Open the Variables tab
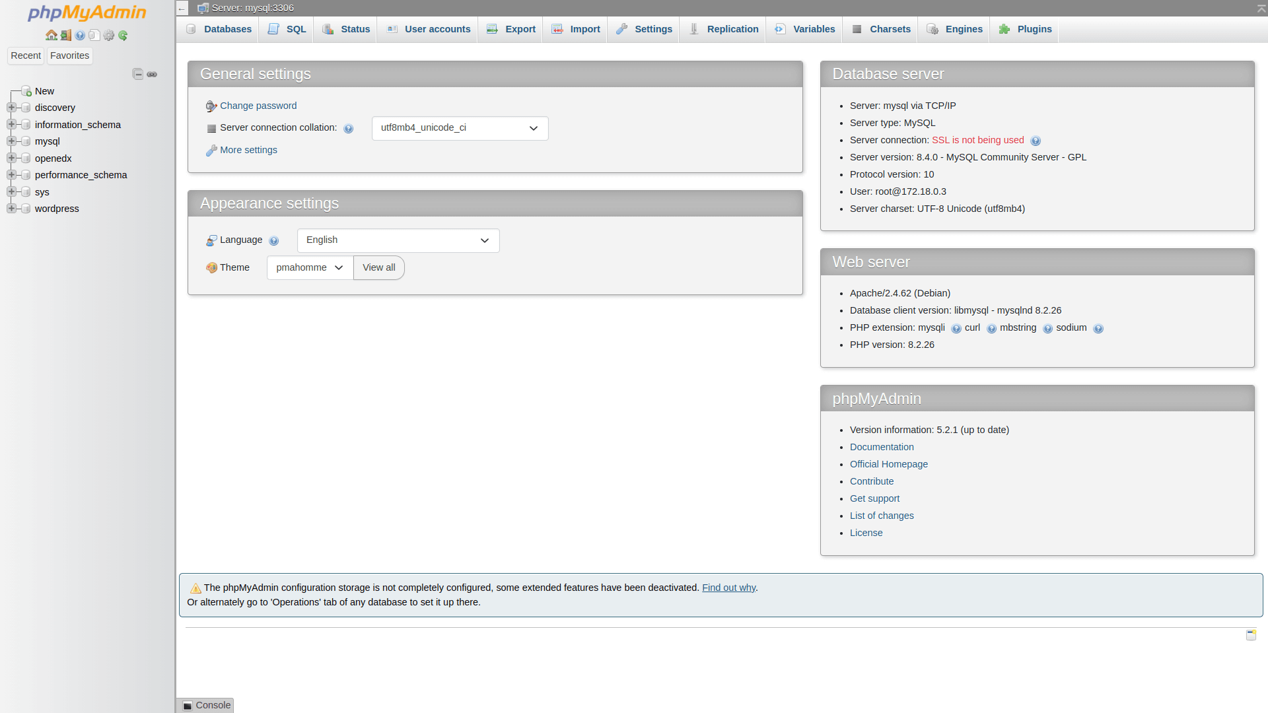The image size is (1268, 713). point(804,29)
